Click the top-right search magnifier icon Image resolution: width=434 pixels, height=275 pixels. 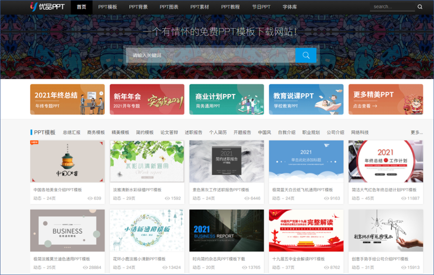tap(420, 7)
